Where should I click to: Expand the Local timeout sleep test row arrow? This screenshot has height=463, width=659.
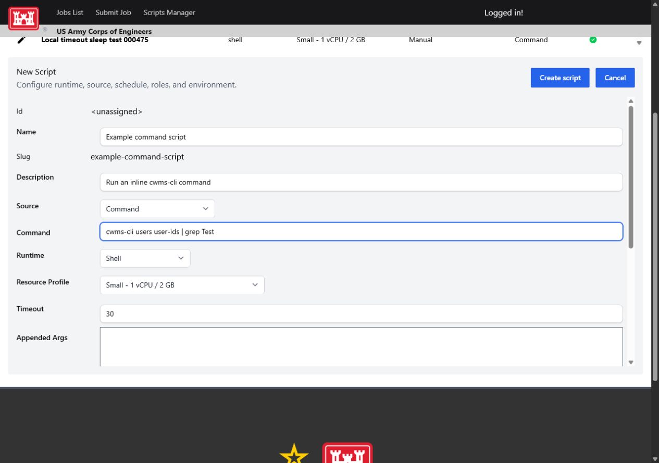[x=639, y=43]
